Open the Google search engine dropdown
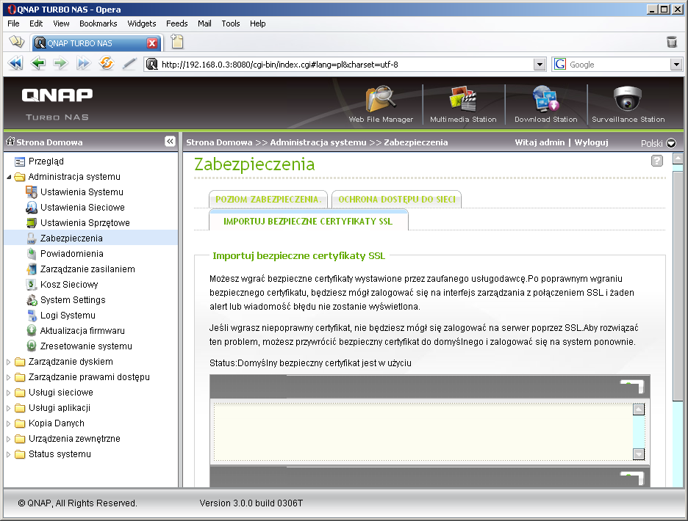Image resolution: width=688 pixels, height=521 pixels. (x=676, y=65)
